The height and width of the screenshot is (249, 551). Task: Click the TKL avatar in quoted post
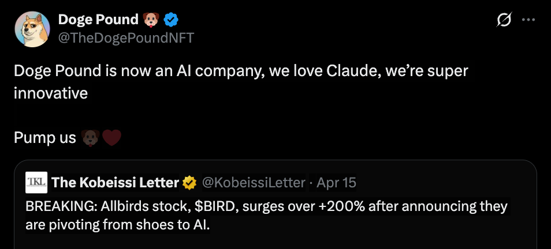coord(36,183)
